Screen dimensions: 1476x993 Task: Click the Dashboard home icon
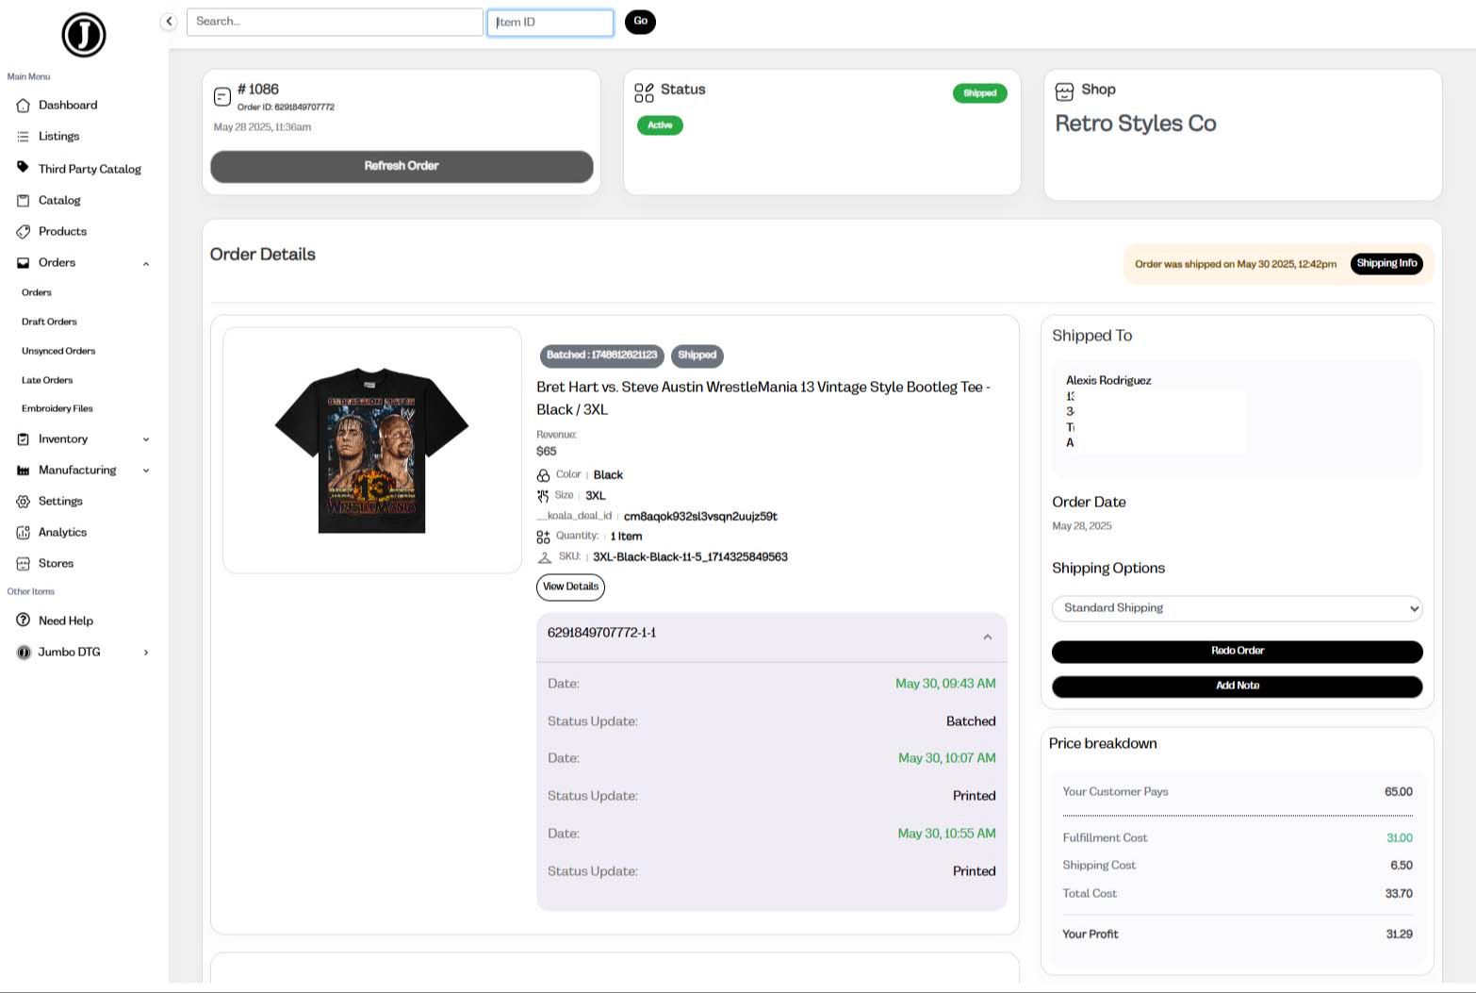[24, 106]
